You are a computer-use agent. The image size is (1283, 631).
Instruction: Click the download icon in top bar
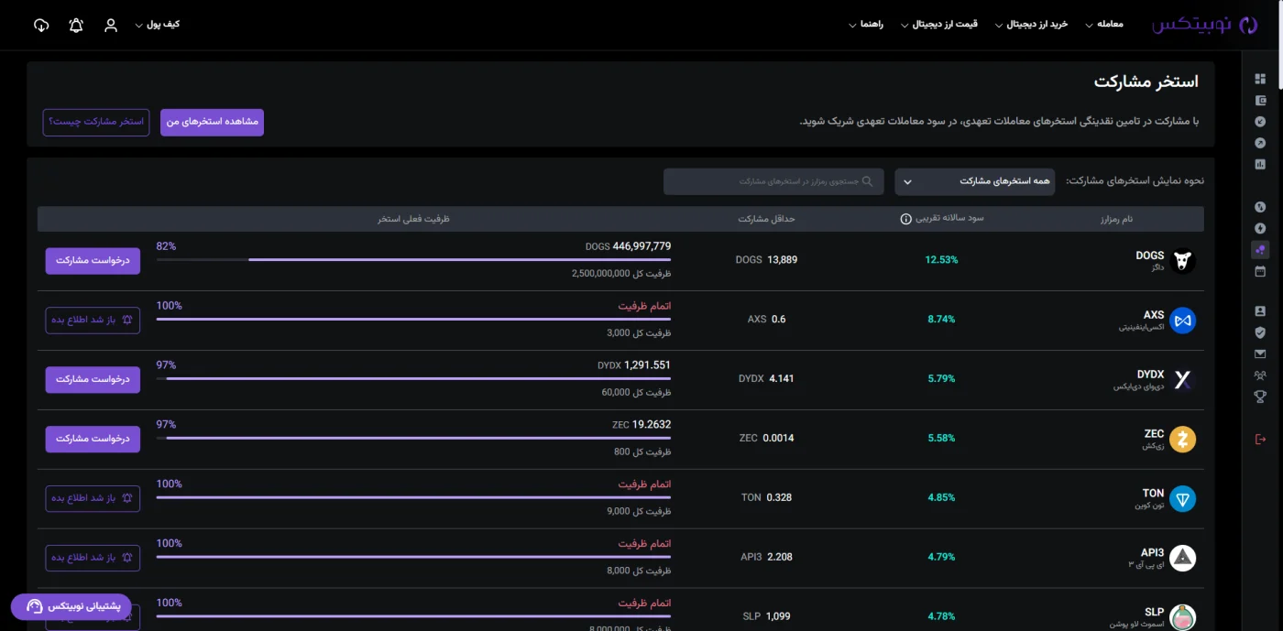click(41, 25)
